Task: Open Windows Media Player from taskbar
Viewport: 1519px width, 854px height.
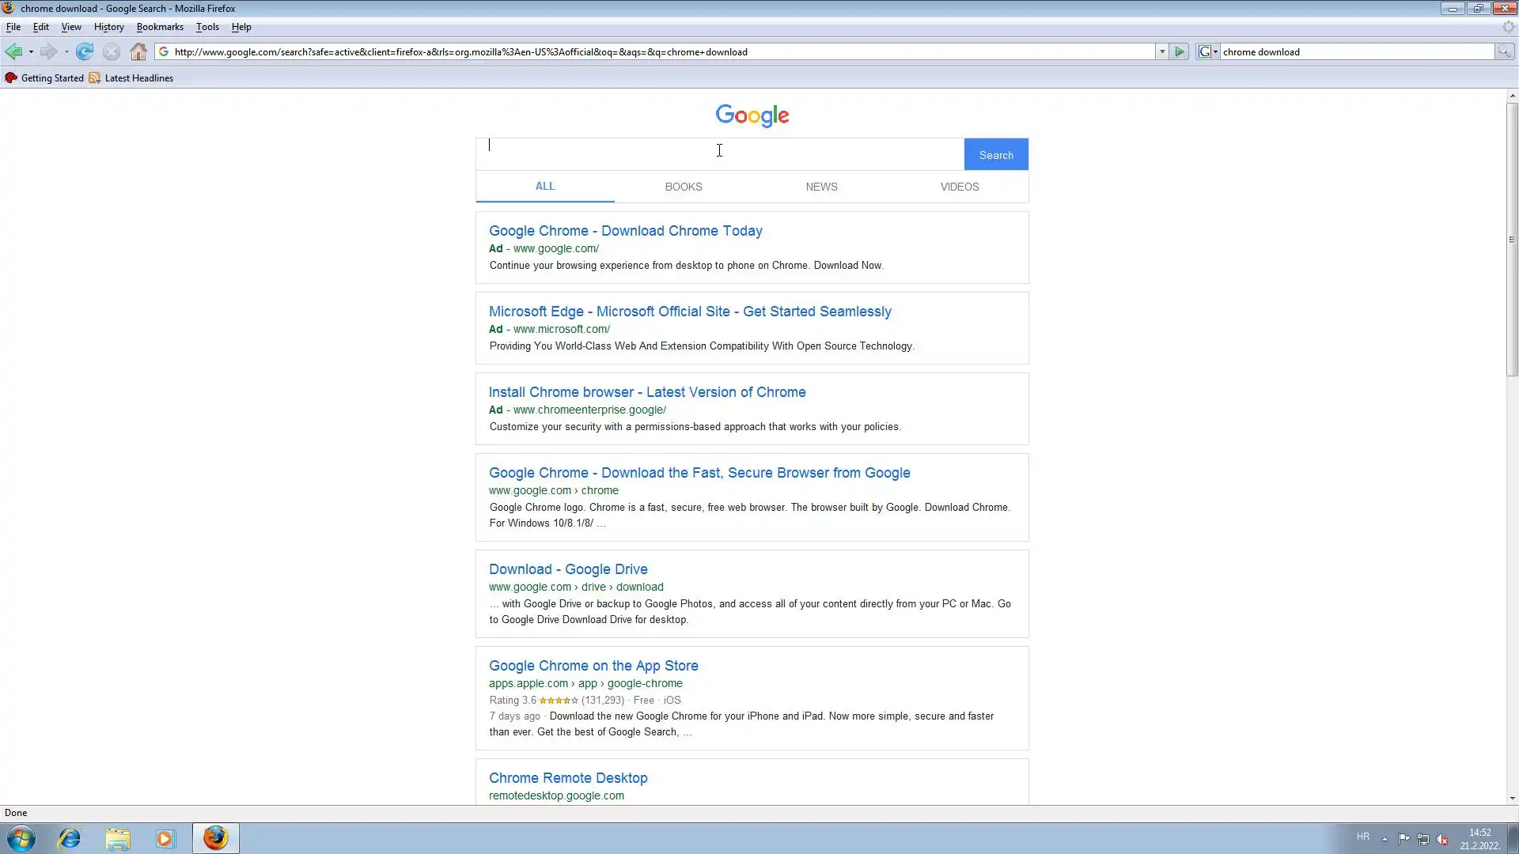Action: (x=165, y=838)
